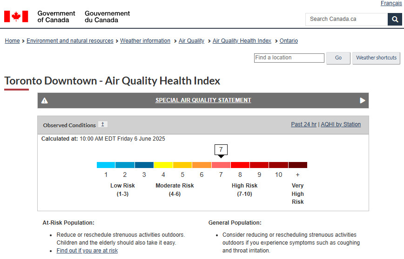Click the salmon level 7 color block
This screenshot has height=259, width=404.
pos(221,165)
